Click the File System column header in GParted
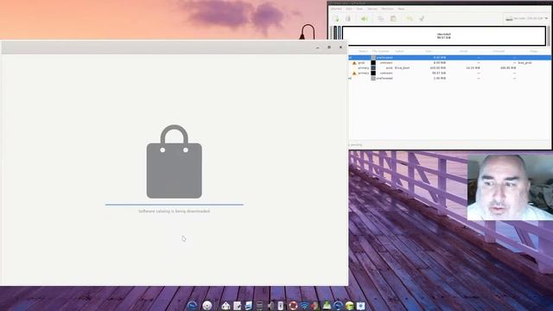553x311 pixels. coord(380,51)
